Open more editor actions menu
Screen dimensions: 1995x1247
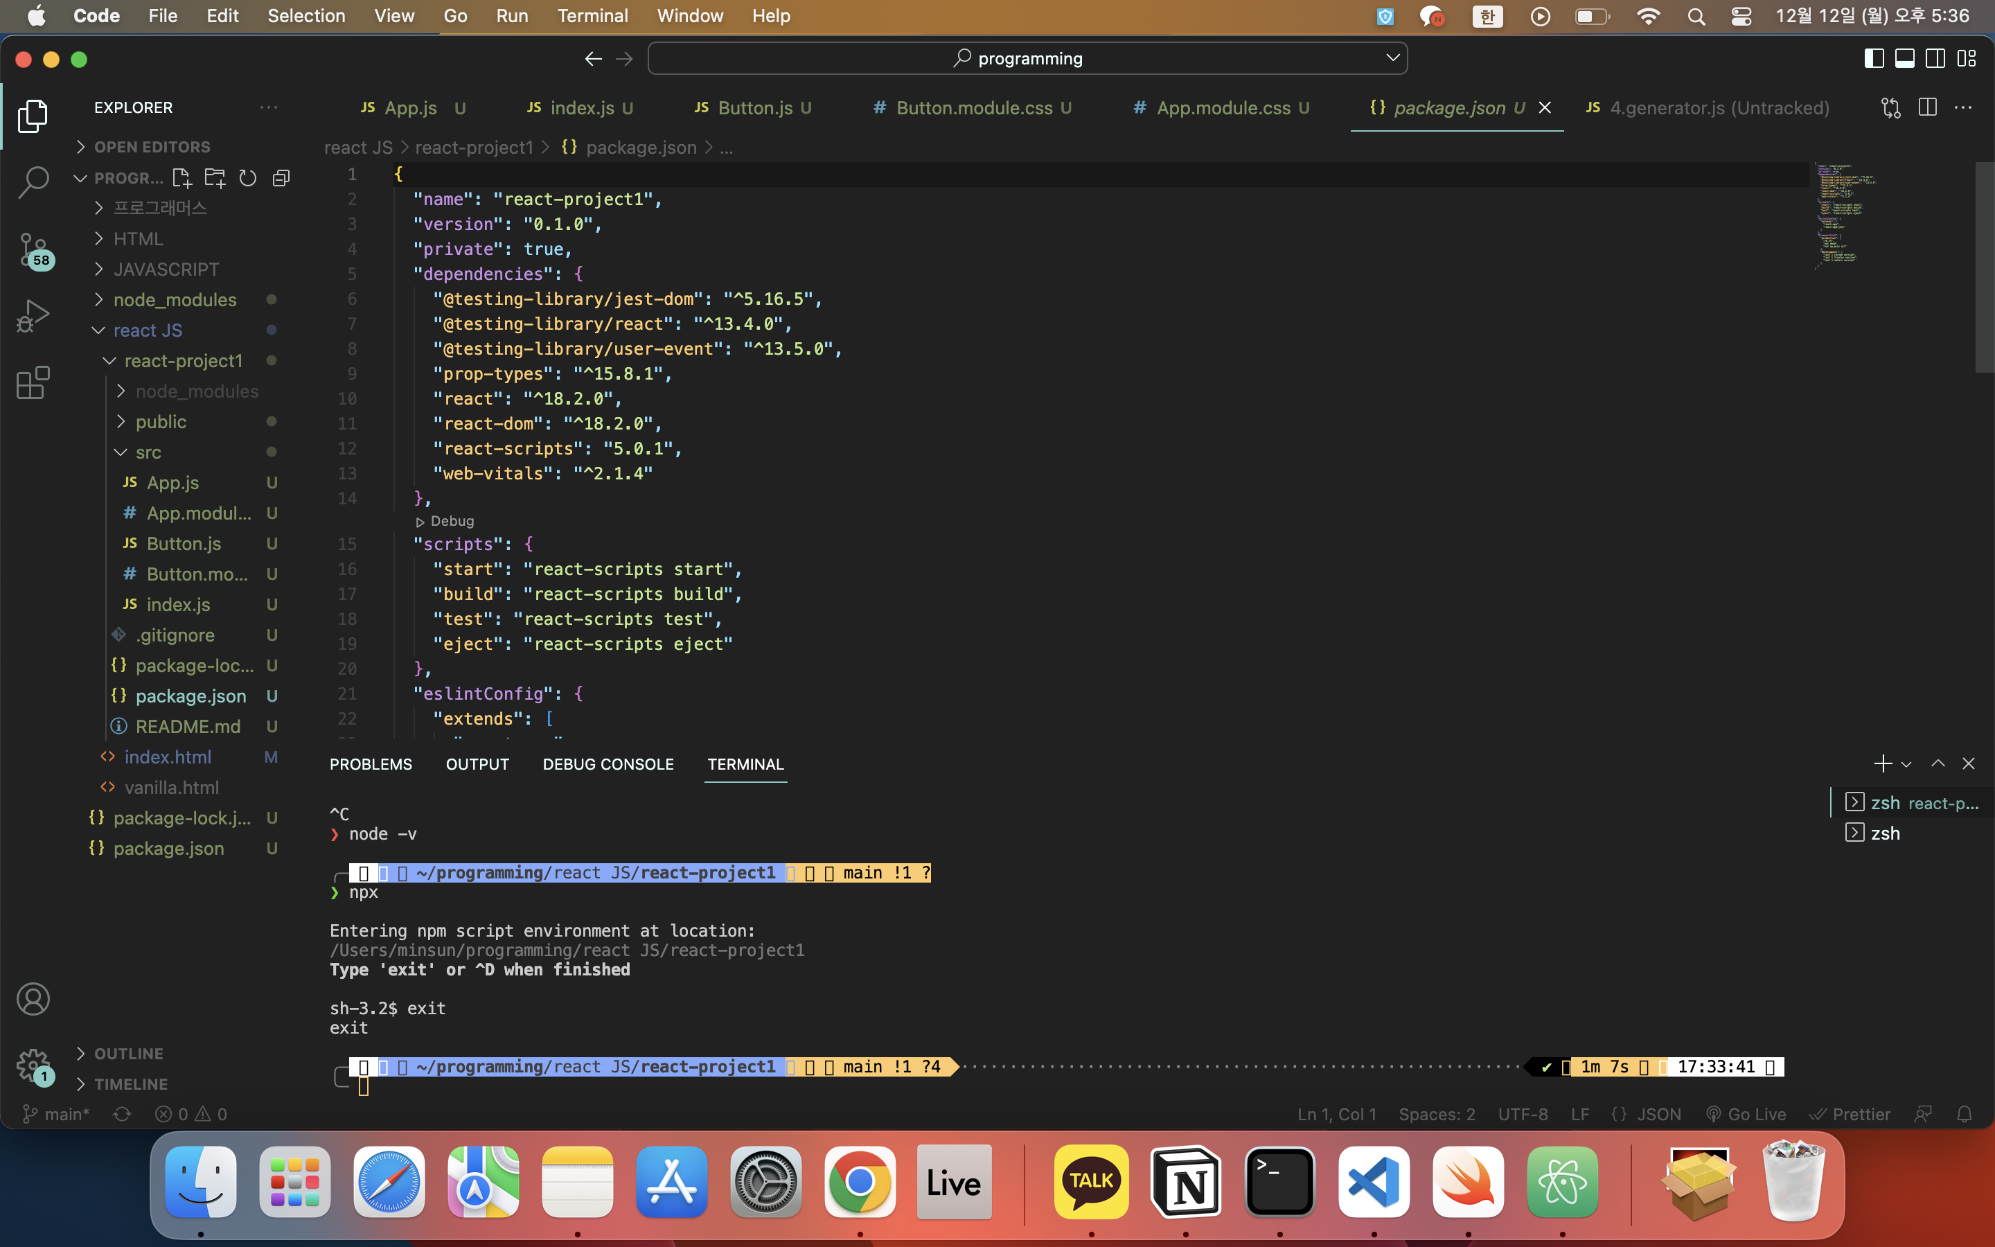tap(1964, 107)
